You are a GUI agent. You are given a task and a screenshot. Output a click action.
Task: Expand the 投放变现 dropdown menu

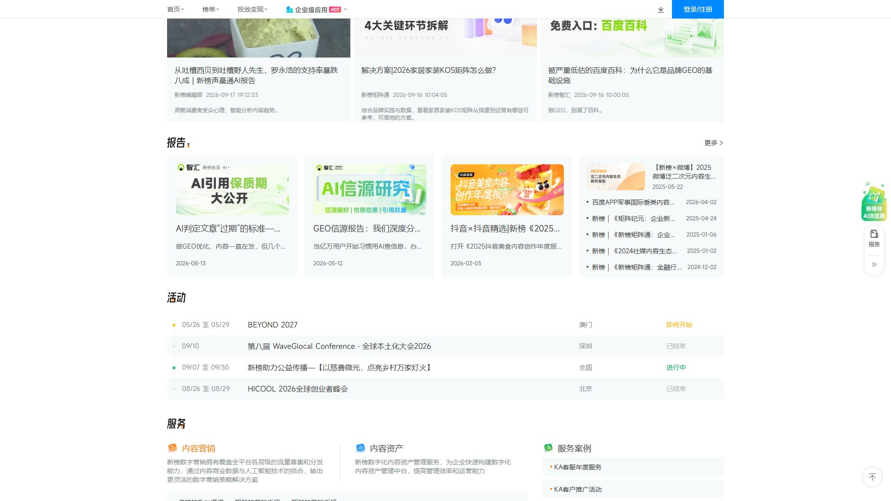tap(252, 9)
